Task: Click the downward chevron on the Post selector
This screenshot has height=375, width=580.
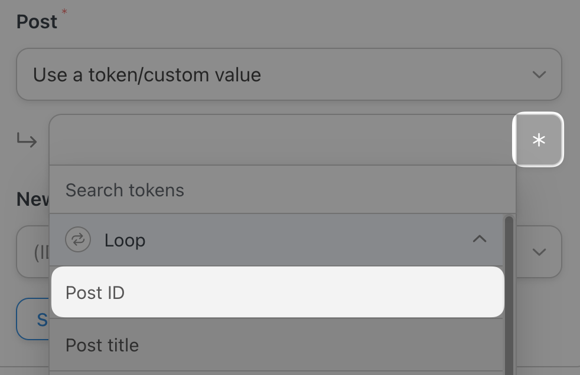Action: pyautogui.click(x=538, y=75)
